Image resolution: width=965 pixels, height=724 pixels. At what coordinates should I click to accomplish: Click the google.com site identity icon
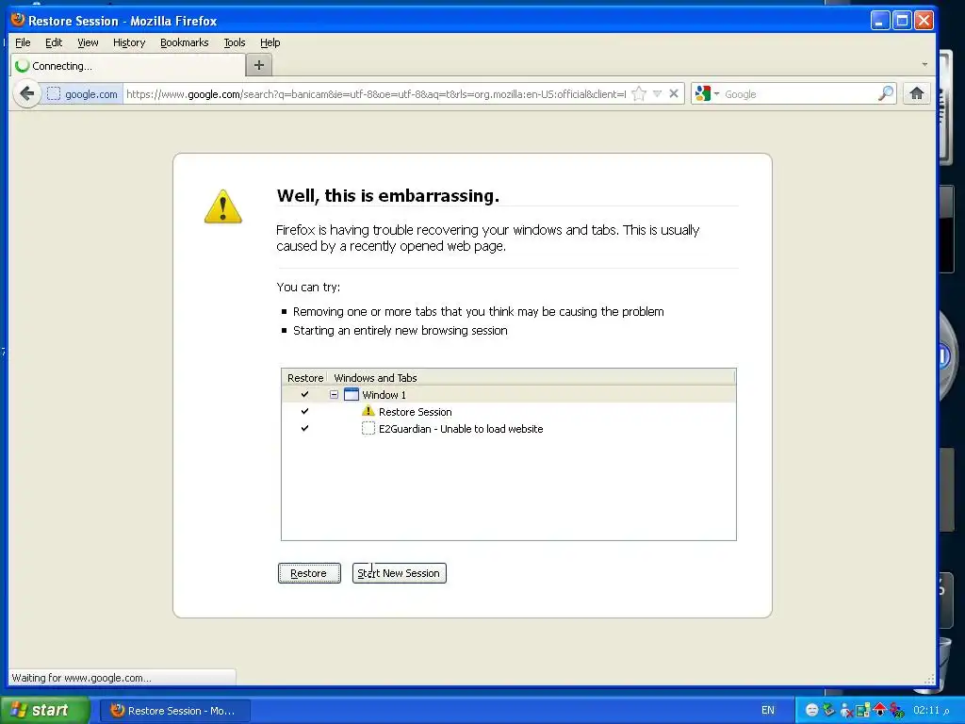point(54,93)
